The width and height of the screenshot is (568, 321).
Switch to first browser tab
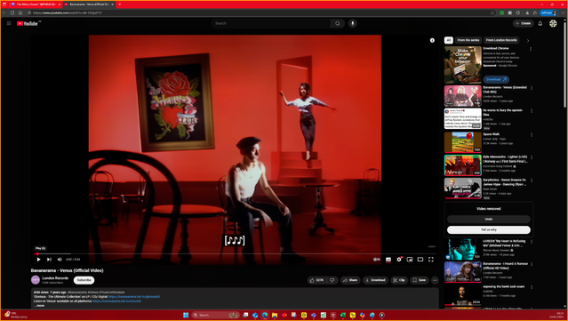coord(36,4)
